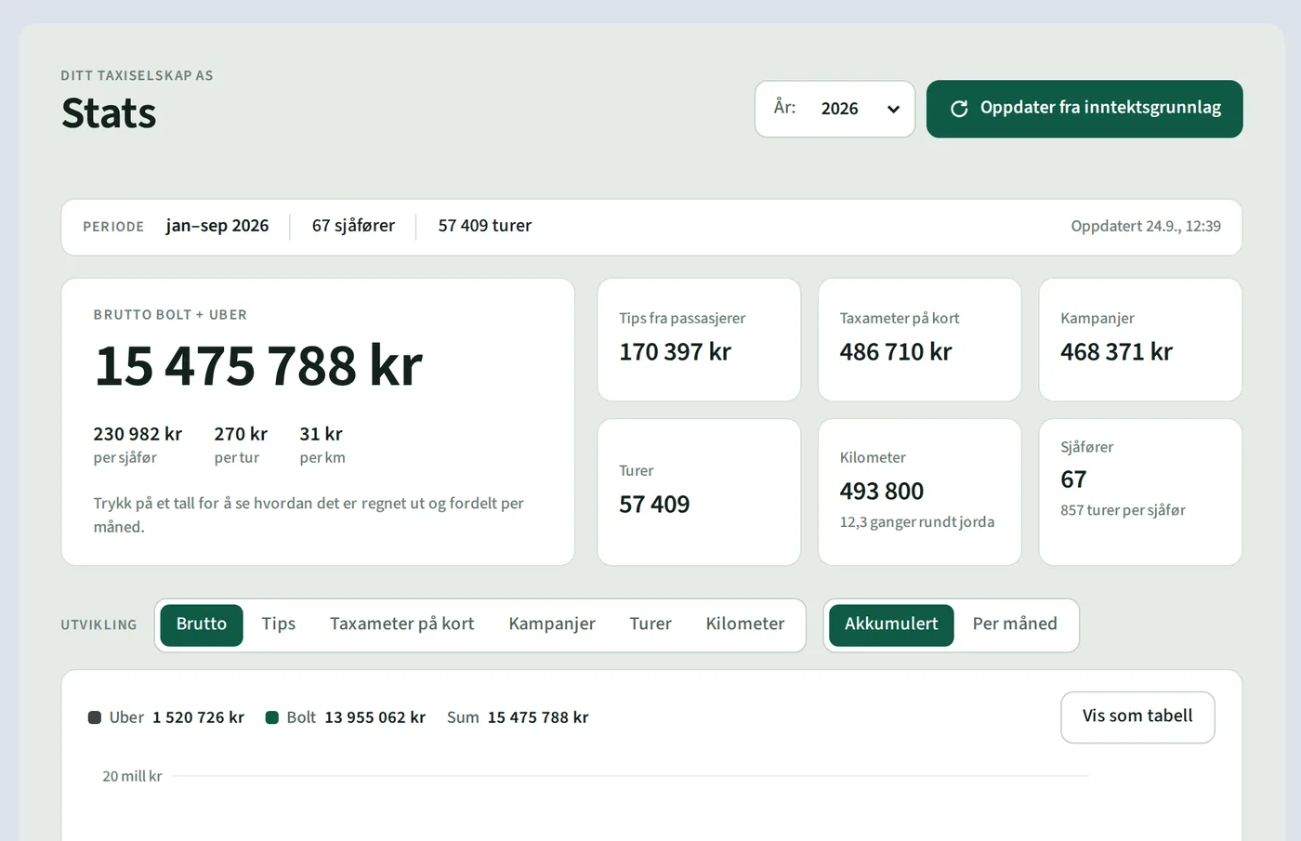Click Vis som tabell button

point(1137,716)
